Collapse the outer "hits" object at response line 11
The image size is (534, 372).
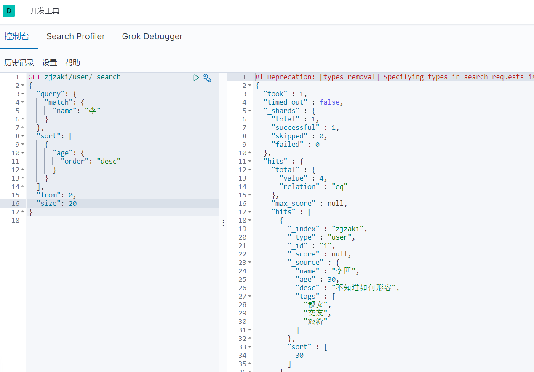point(250,162)
